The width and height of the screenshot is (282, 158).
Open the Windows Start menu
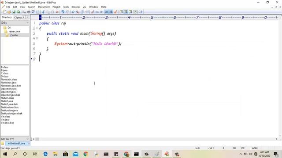[5, 154]
